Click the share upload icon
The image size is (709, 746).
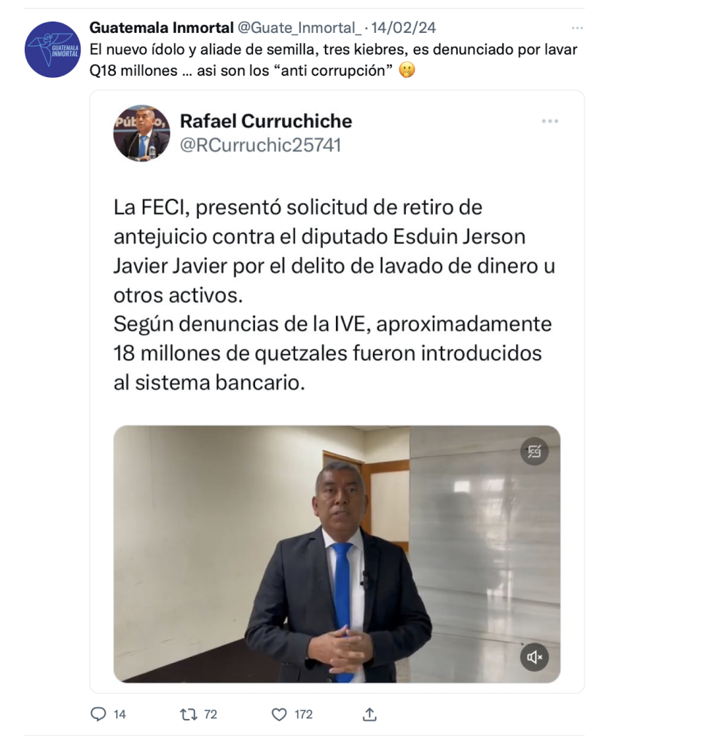click(369, 714)
